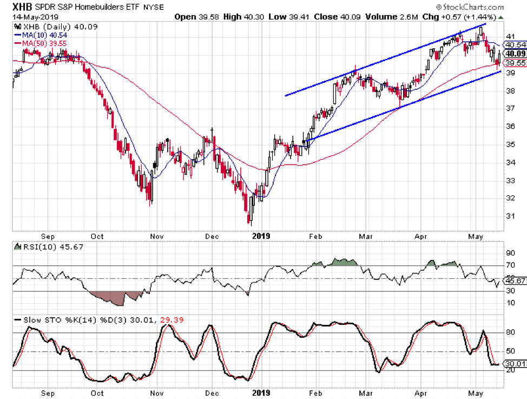Screen dimensions: 527x399
Task: Click the green up-arrow change icon
Action: click(501, 17)
